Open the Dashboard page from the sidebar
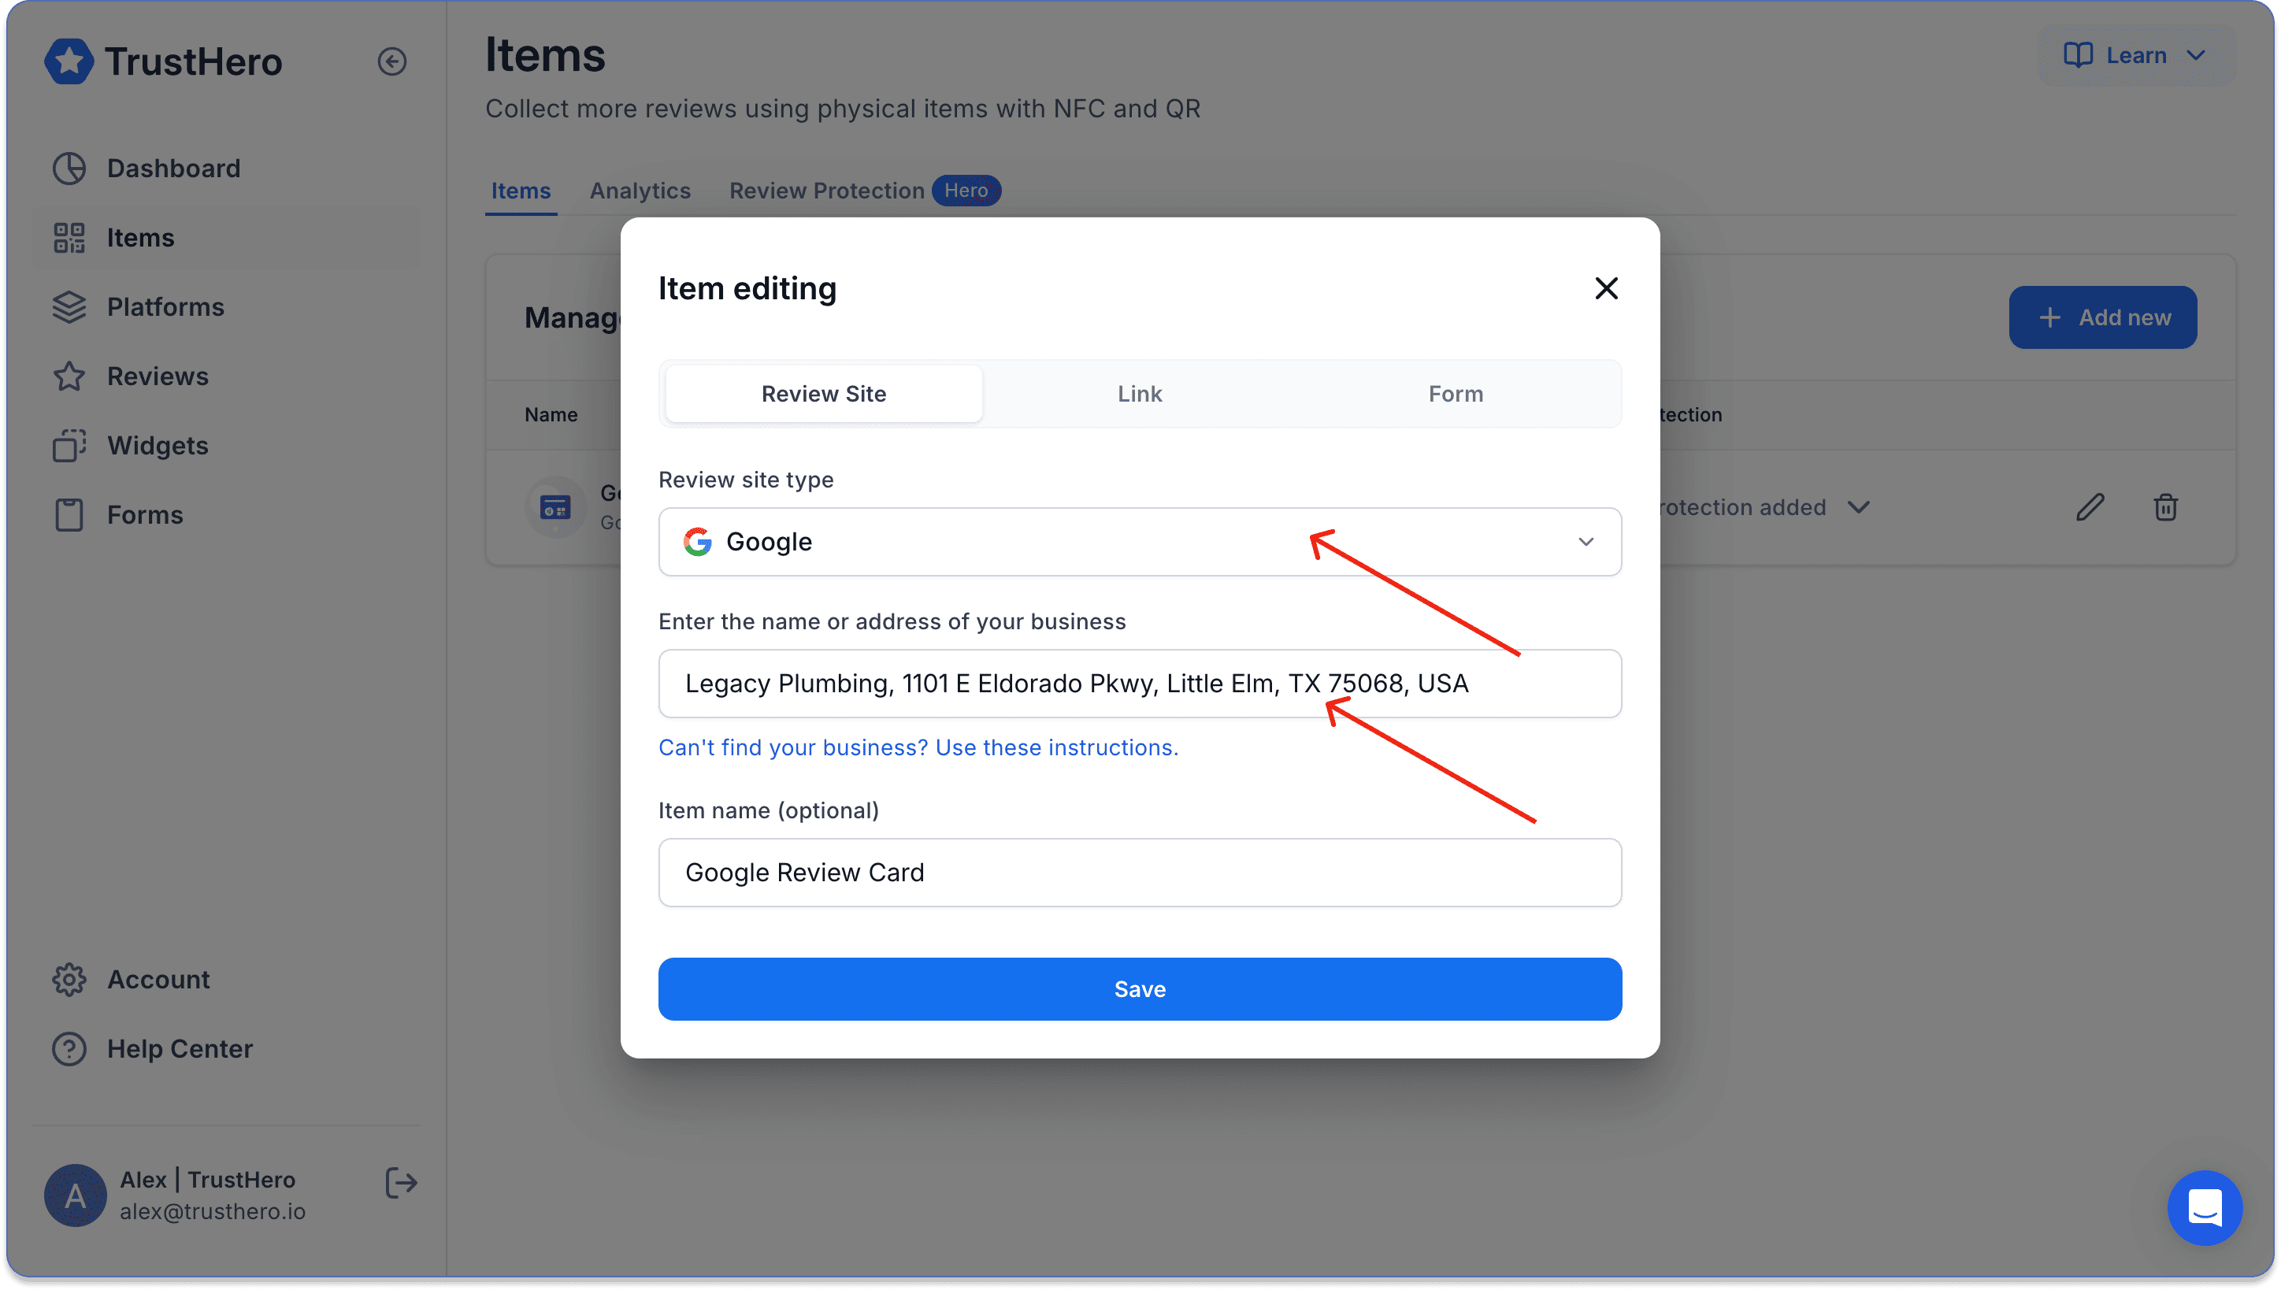Image resolution: width=2281 pixels, height=1290 pixels. point(173,168)
